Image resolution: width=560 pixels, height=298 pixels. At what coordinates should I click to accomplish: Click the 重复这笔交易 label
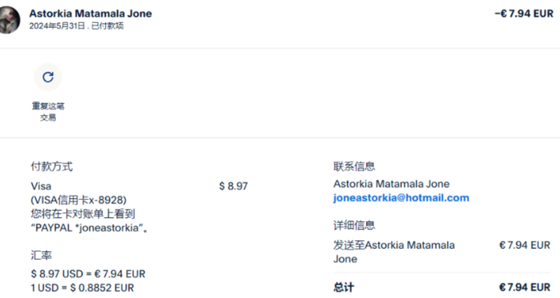pyautogui.click(x=48, y=112)
